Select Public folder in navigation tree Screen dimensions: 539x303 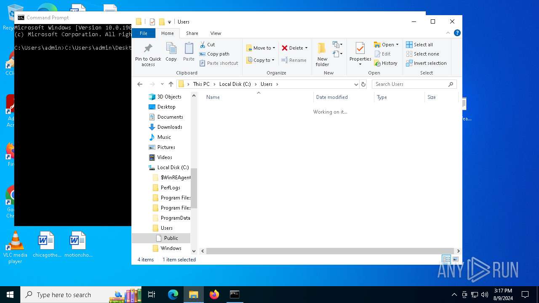coord(171,238)
